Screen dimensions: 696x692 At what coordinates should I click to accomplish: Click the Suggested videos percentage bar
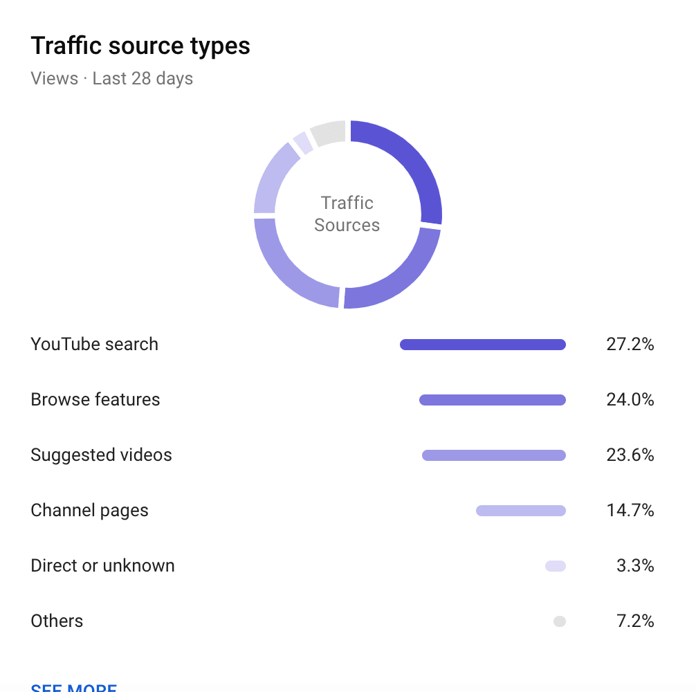[494, 455]
